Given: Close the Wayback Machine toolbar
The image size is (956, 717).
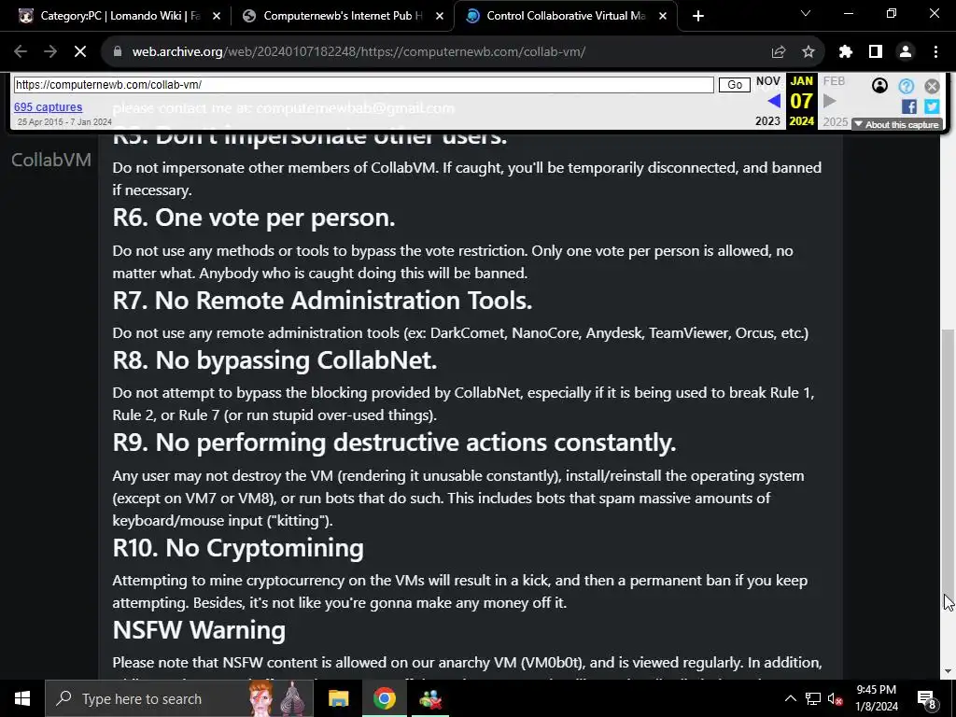Looking at the screenshot, I should [x=932, y=86].
